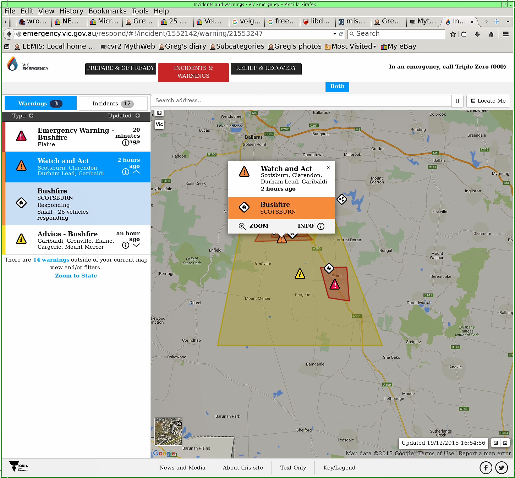Bookmark this page with the star icon

tap(453, 34)
